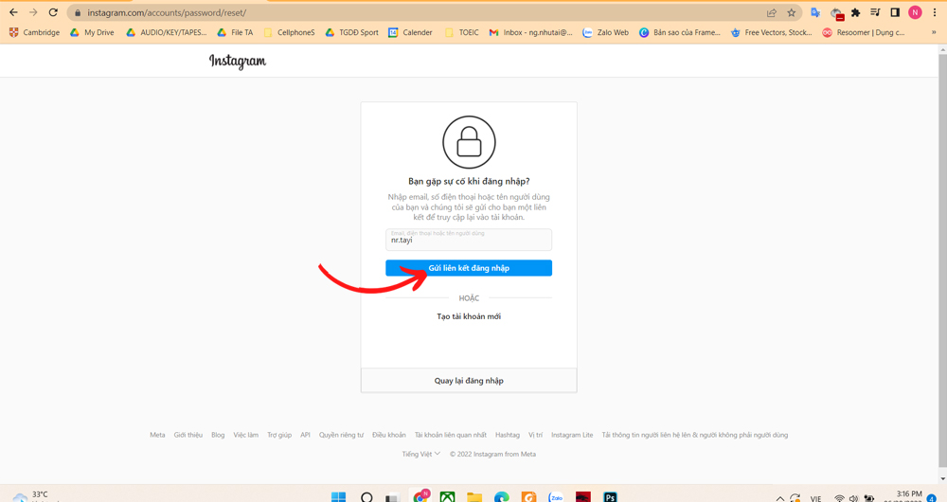The width and height of the screenshot is (947, 502).
Task: Open Tải thông tin người liên hệ link
Action: tap(694, 435)
